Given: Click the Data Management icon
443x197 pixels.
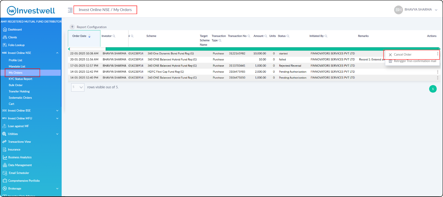Looking at the screenshot, I should 5,165.
